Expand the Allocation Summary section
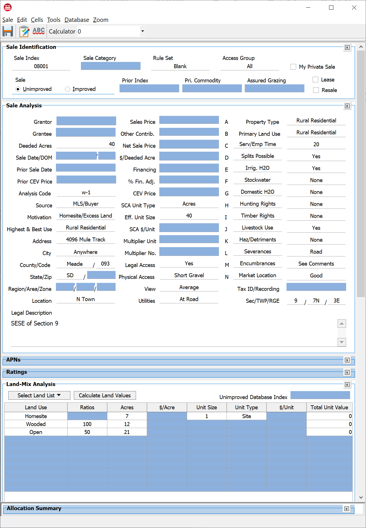366x528 pixels. pyautogui.click(x=346, y=509)
